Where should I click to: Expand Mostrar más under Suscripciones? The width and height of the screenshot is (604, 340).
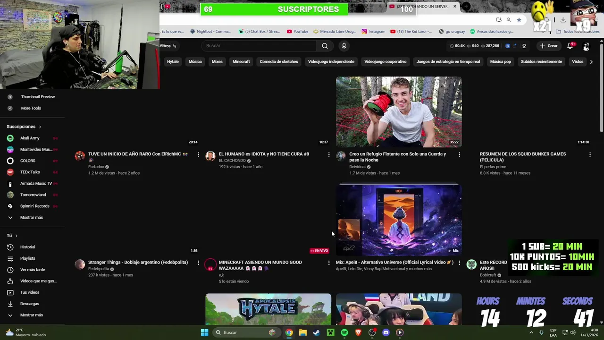pyautogui.click(x=33, y=217)
